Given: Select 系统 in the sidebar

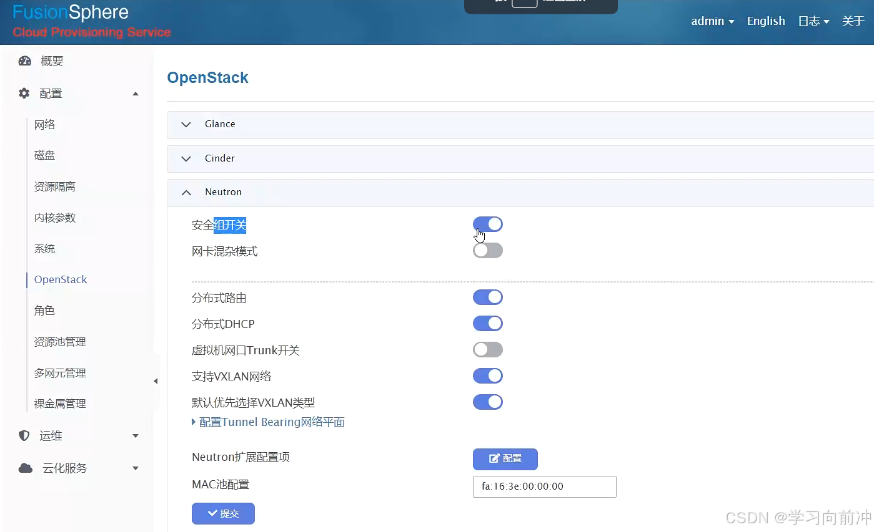Looking at the screenshot, I should coord(45,249).
